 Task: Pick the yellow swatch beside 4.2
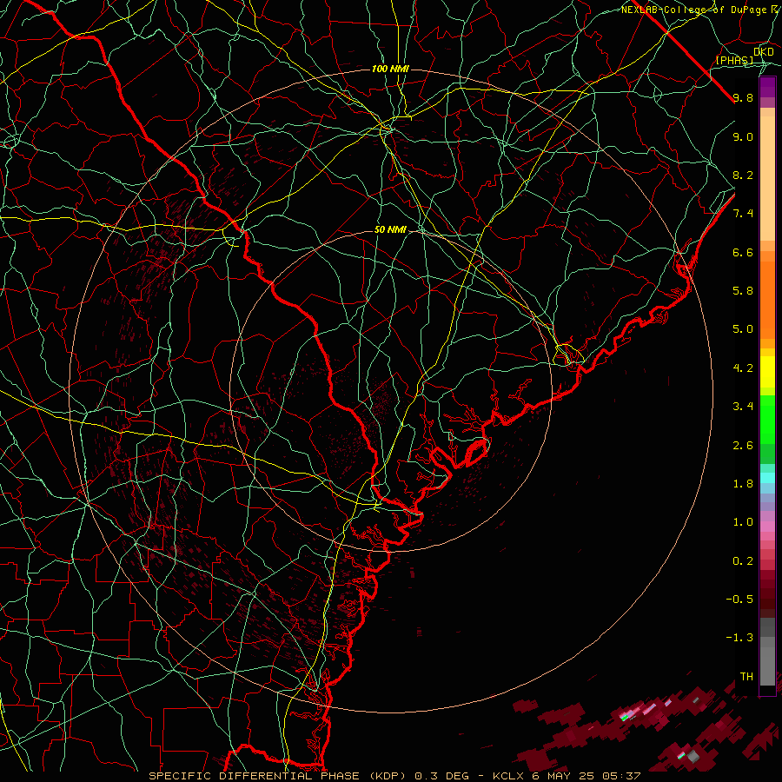tap(767, 372)
